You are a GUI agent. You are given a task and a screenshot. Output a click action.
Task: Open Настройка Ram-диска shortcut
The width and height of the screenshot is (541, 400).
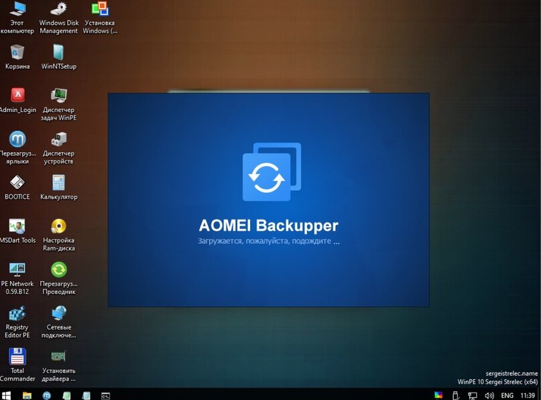click(x=58, y=235)
